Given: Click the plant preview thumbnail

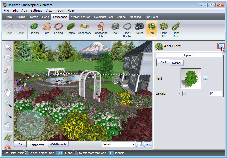Looking at the screenshot, I should click(x=191, y=78).
